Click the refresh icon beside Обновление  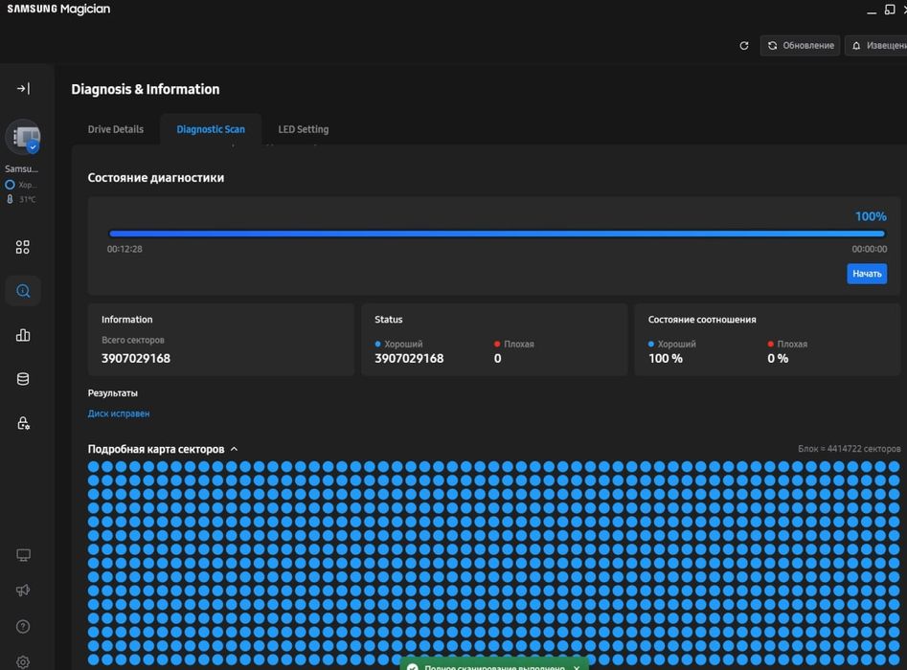click(x=744, y=46)
